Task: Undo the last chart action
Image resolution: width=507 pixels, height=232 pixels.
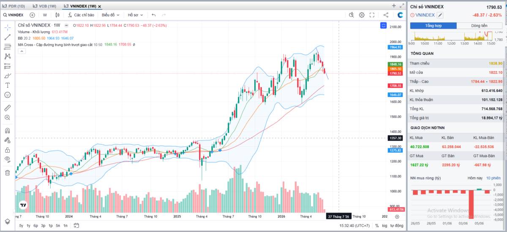Action: [x=154, y=15]
